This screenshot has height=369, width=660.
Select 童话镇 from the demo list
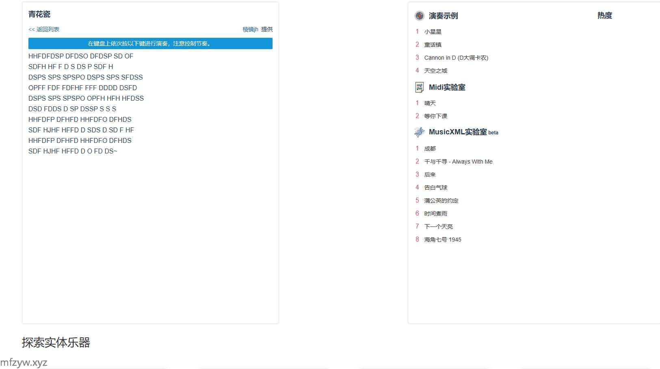click(433, 45)
